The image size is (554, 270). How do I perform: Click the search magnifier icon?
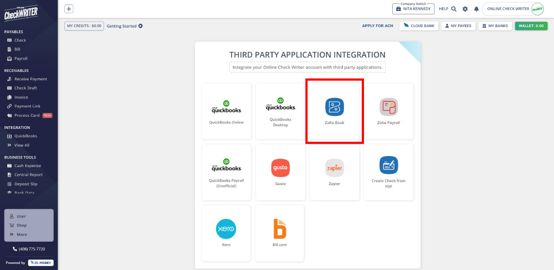[454, 9]
